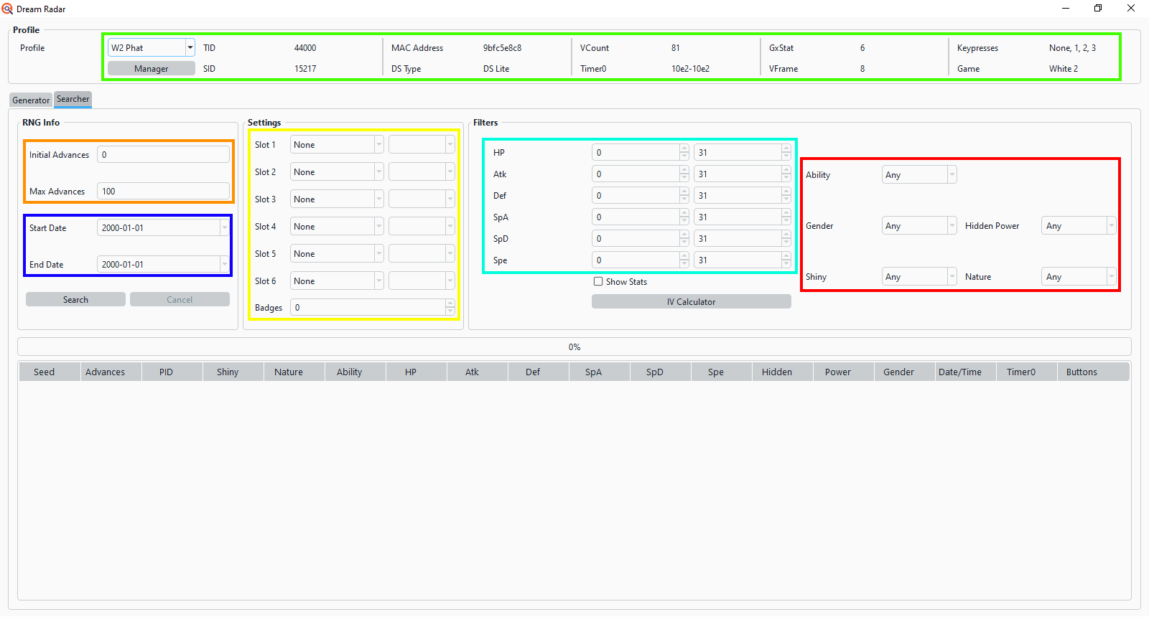Viewport: 1149px width, 617px height.
Task: Click the HP maximum IV field
Action: (x=743, y=153)
